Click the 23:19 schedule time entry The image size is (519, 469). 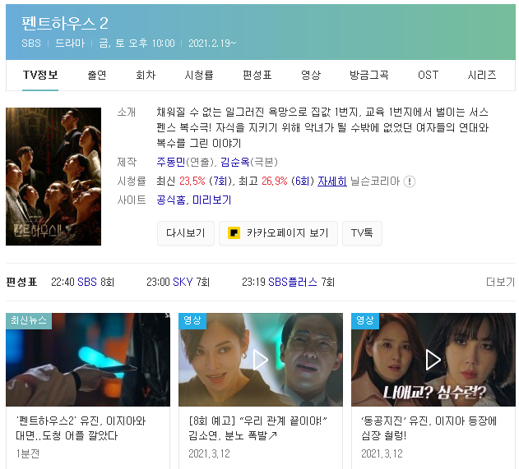coord(253,282)
